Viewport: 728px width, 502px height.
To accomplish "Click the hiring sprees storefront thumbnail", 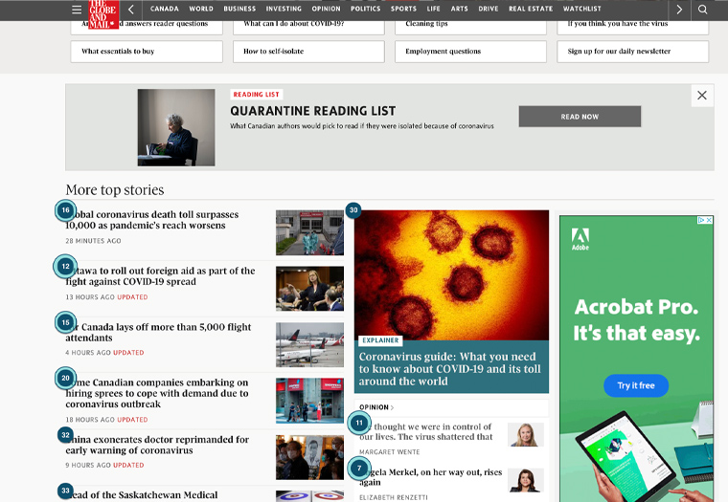I will [309, 401].
